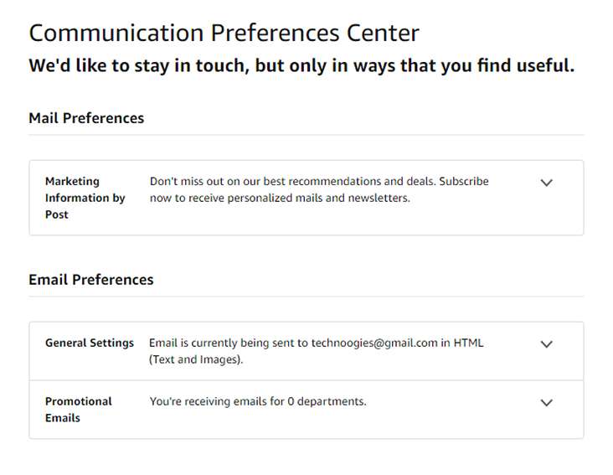Viewport: 613px width, 475px height.
Task: Select the Marketing Information by Post label
Action: 85,198
